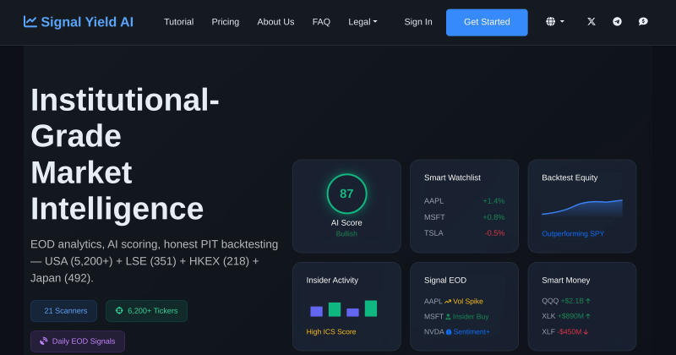Open the Tutorial nav item
Viewport: 676px width, 355px height.
(x=178, y=22)
